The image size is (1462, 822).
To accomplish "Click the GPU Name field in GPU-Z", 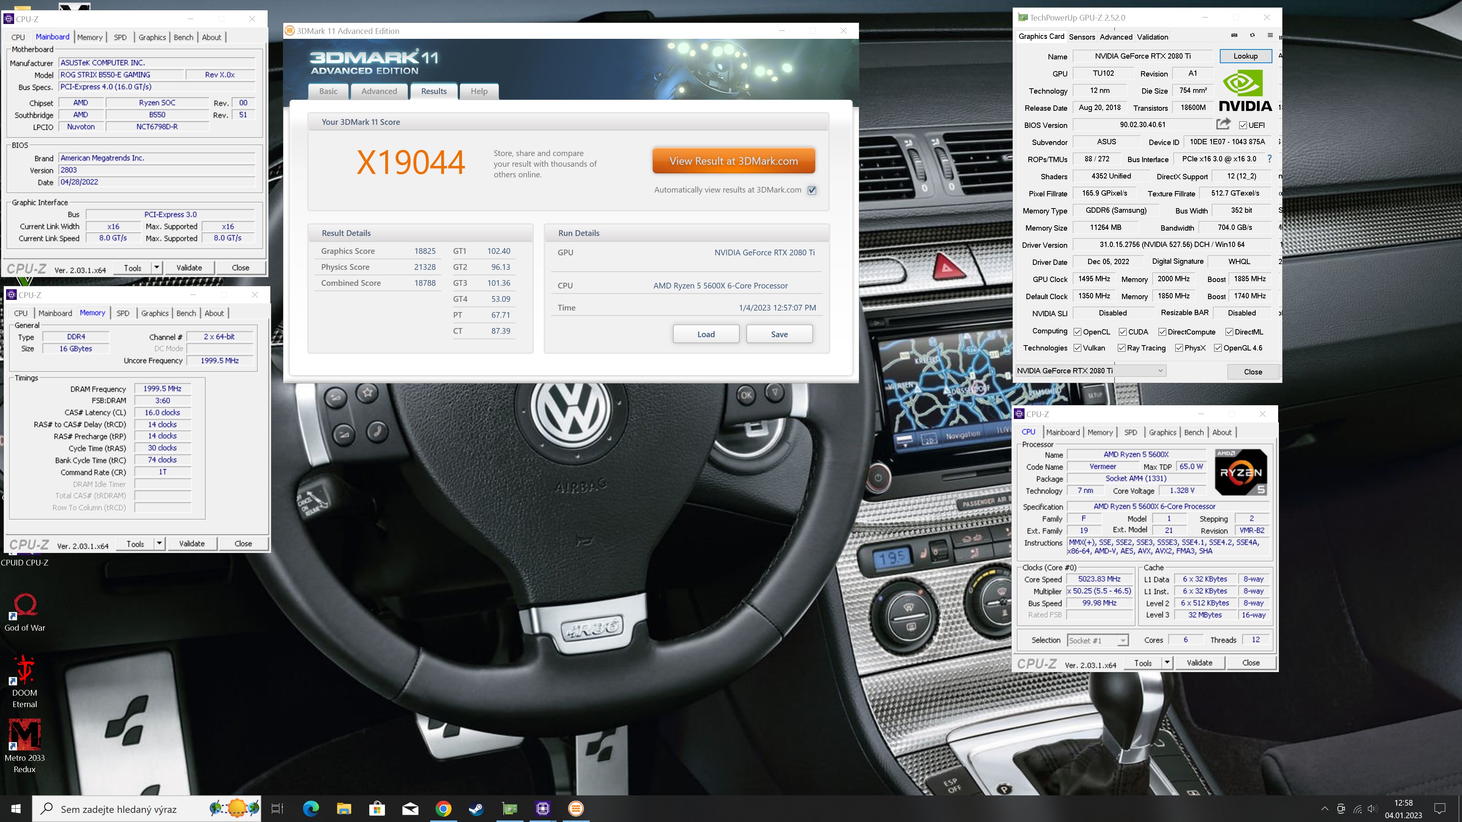I will (1143, 56).
